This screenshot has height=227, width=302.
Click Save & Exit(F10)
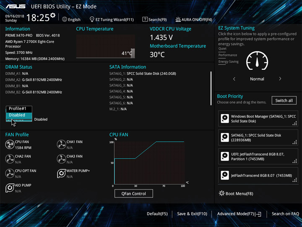pos(192,214)
